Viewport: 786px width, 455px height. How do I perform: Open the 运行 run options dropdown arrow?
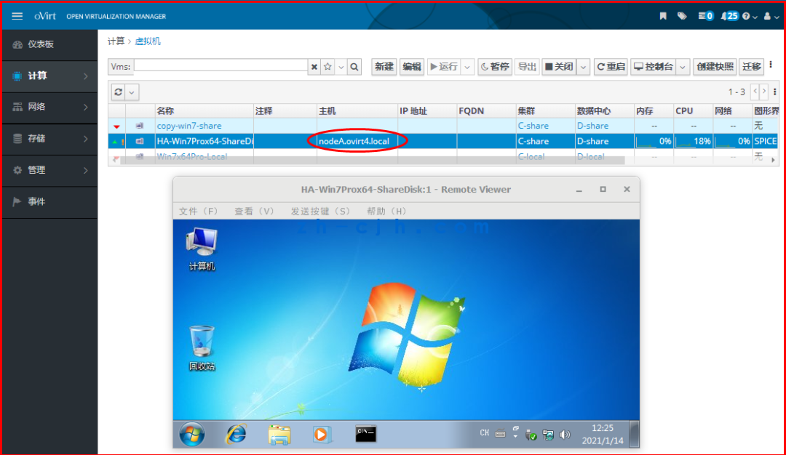[x=467, y=67]
